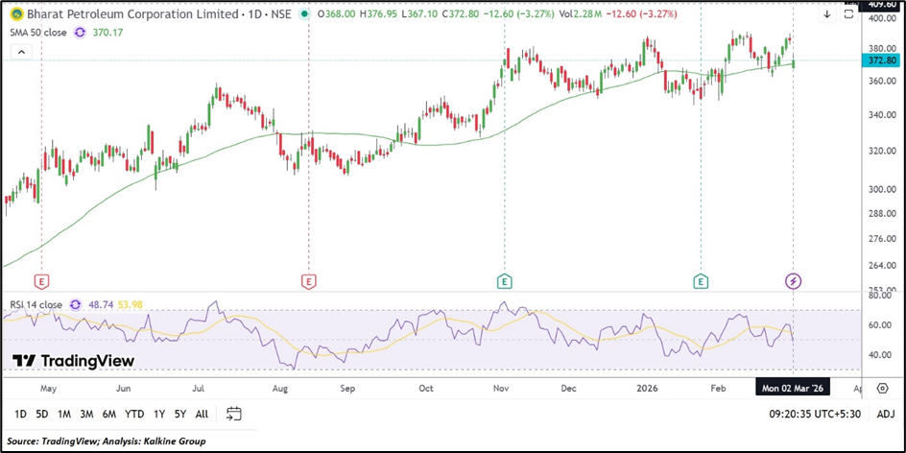Select the 1M time range

pyautogui.click(x=64, y=414)
